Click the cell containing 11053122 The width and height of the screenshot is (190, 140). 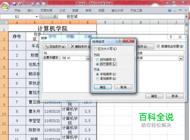tap(52, 130)
